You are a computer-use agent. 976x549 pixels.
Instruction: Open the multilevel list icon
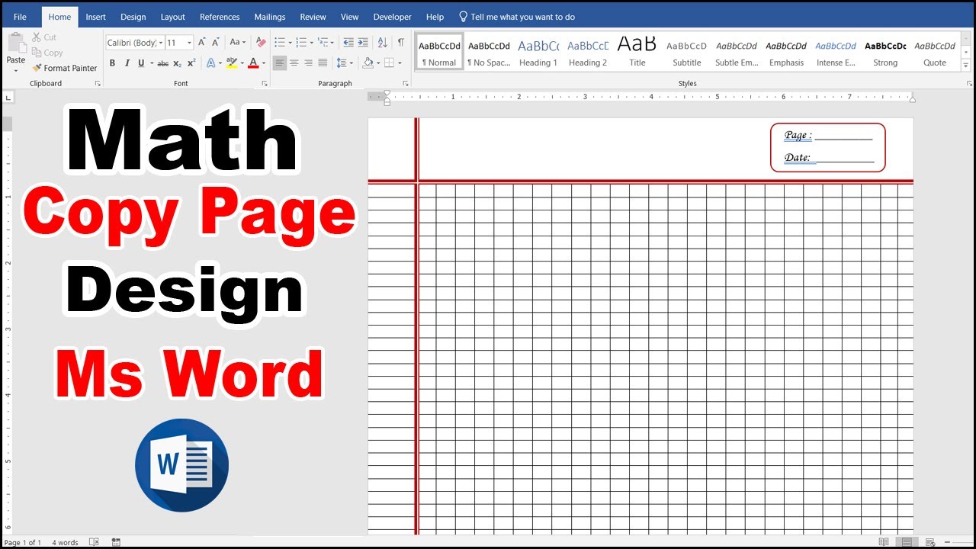coord(323,43)
